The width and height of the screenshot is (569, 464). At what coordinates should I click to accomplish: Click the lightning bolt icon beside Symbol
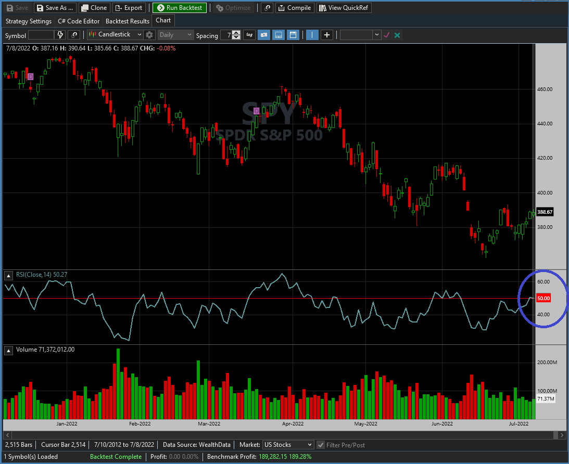[x=60, y=35]
